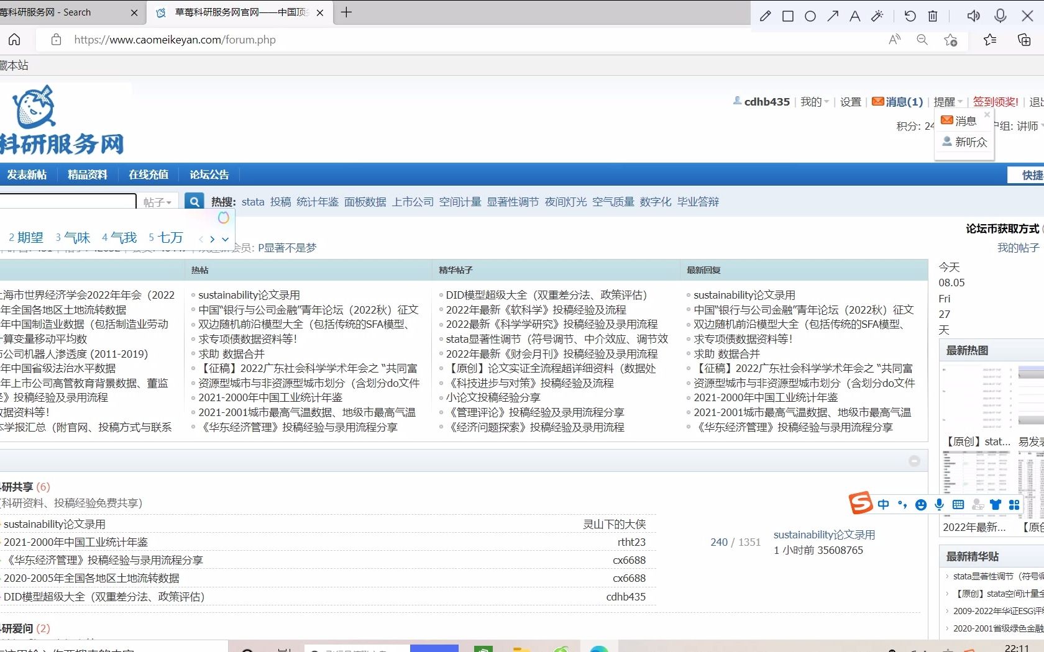Select the magic wand effect tool
The height and width of the screenshot is (652, 1044).
(x=877, y=16)
